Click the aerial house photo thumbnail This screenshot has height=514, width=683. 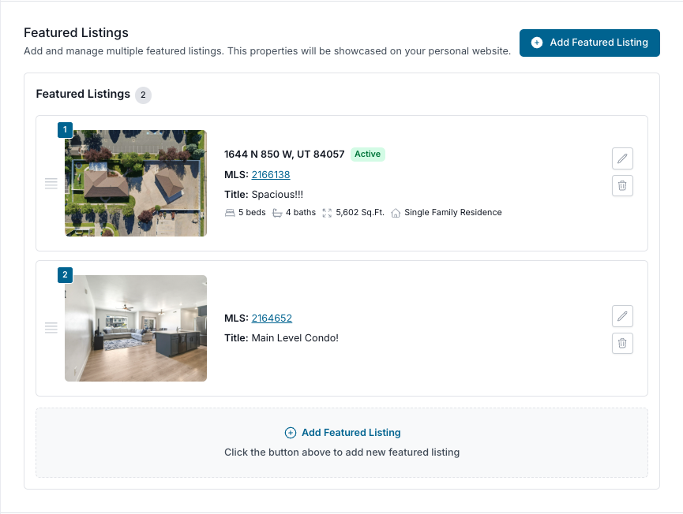(x=136, y=183)
